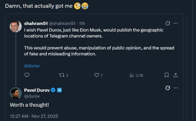The image size is (196, 121).
Task: Open shahram51's profile picture
Action: point(16,26)
